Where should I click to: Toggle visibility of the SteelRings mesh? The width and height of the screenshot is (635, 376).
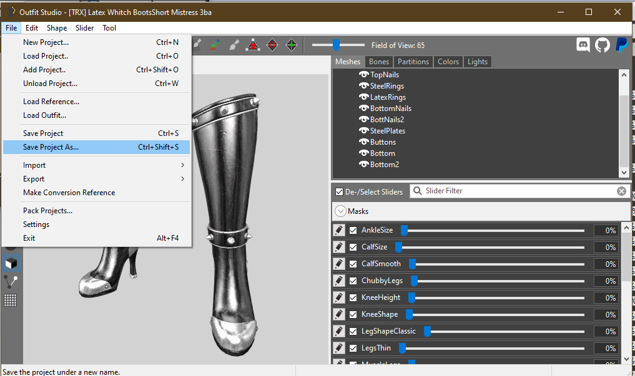(x=363, y=85)
